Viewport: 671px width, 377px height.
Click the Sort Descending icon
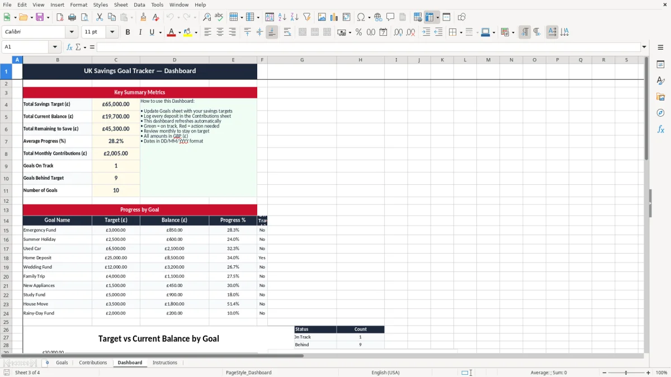pos(294,17)
